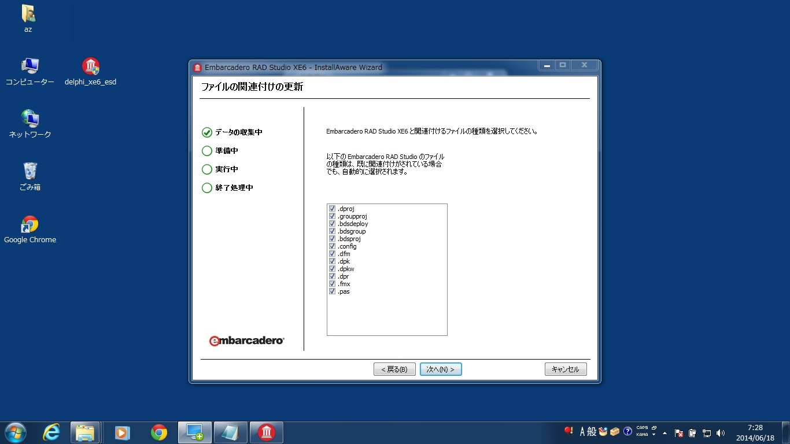Open Action Center flag icon

pos(679,433)
